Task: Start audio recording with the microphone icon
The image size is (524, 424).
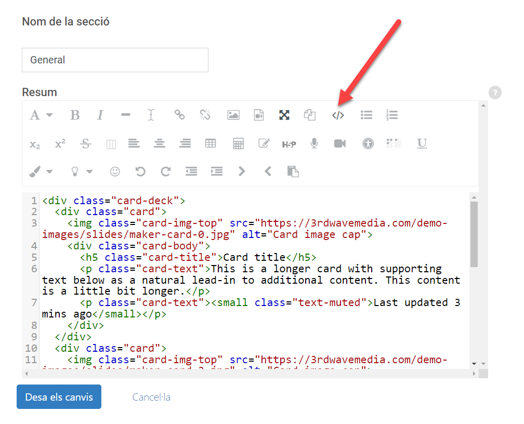Action: pos(314,143)
